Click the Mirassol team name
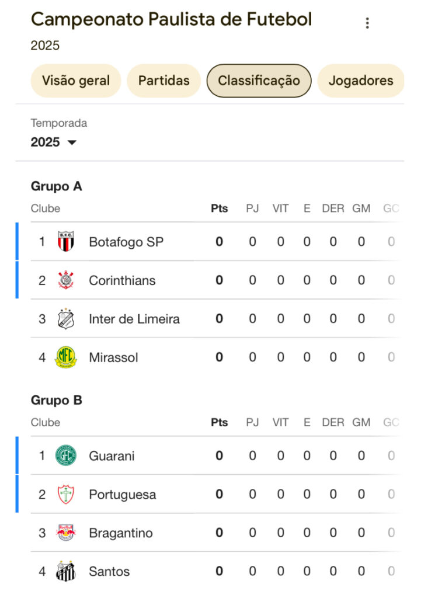Viewport: 428px width, 598px height. (x=113, y=357)
